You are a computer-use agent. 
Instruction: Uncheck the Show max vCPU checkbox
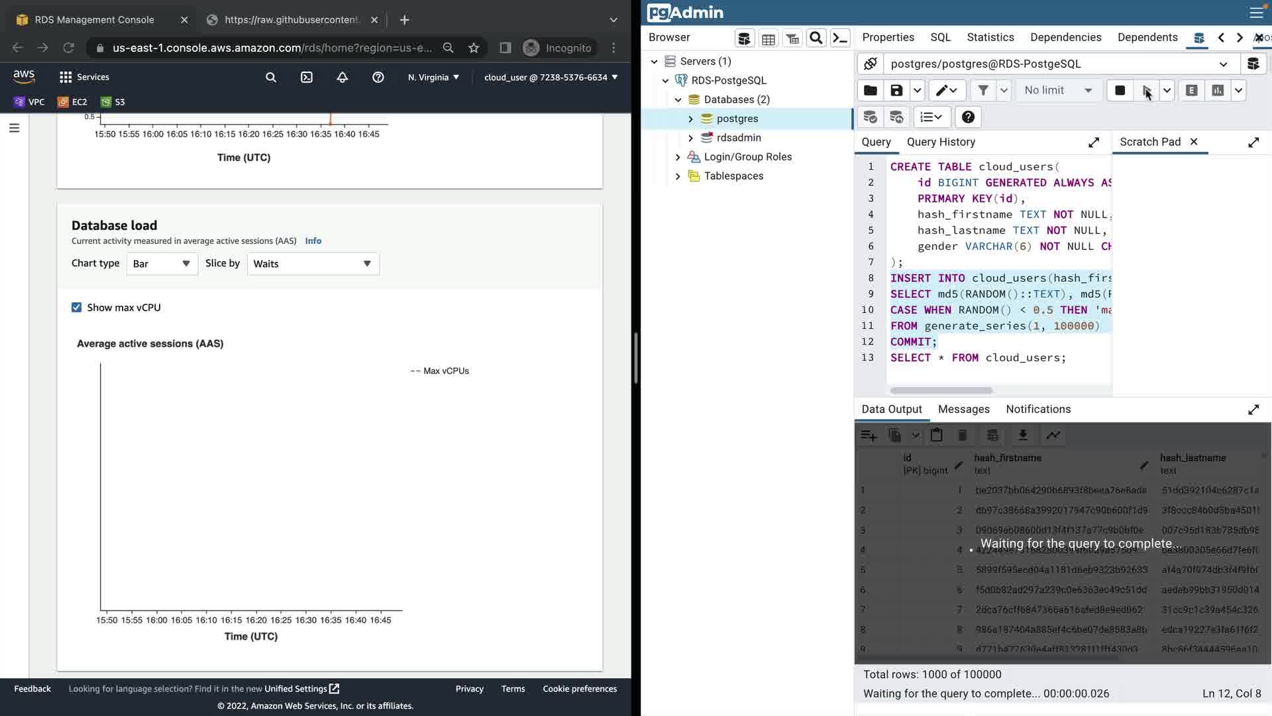pyautogui.click(x=77, y=308)
